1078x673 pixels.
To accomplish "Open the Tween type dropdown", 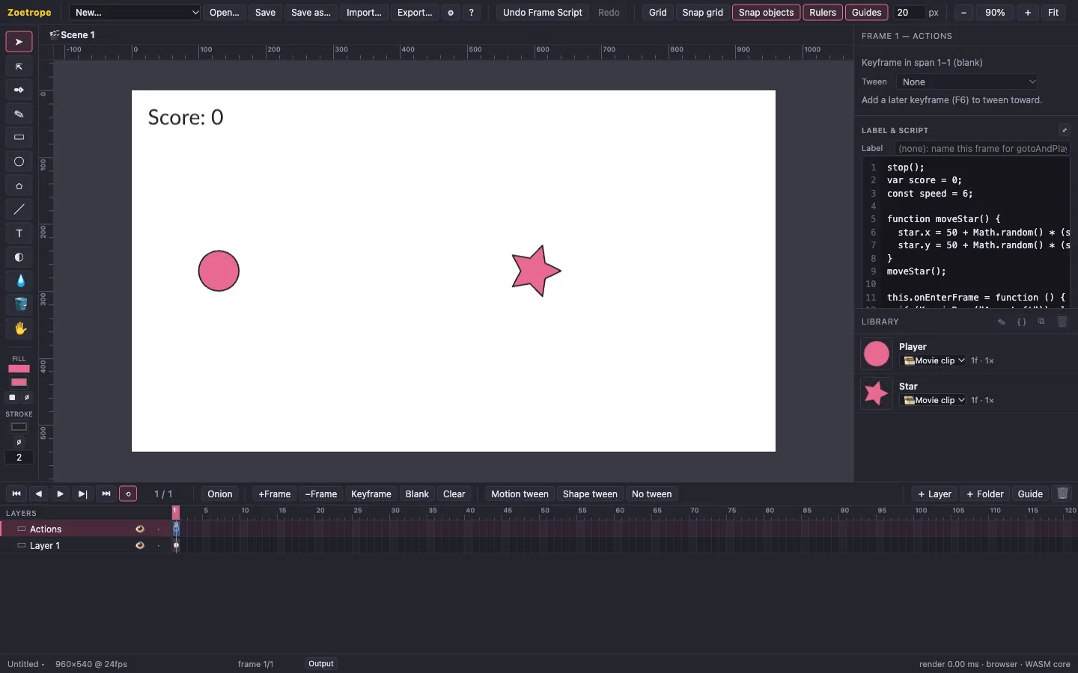I will 968,82.
